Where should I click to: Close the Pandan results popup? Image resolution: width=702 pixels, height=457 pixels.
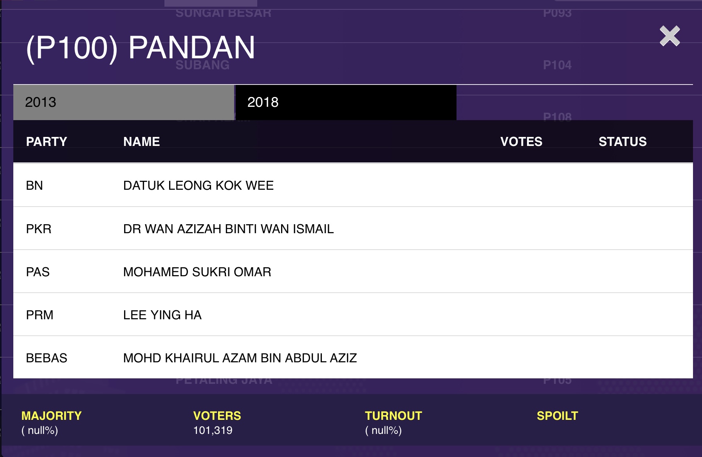pyautogui.click(x=670, y=36)
